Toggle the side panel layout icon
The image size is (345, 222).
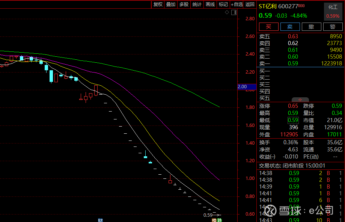pyautogui.click(x=234, y=12)
